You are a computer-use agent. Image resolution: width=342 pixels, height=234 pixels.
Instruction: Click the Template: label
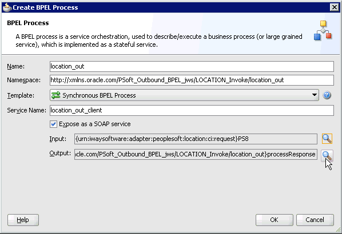[21, 95]
